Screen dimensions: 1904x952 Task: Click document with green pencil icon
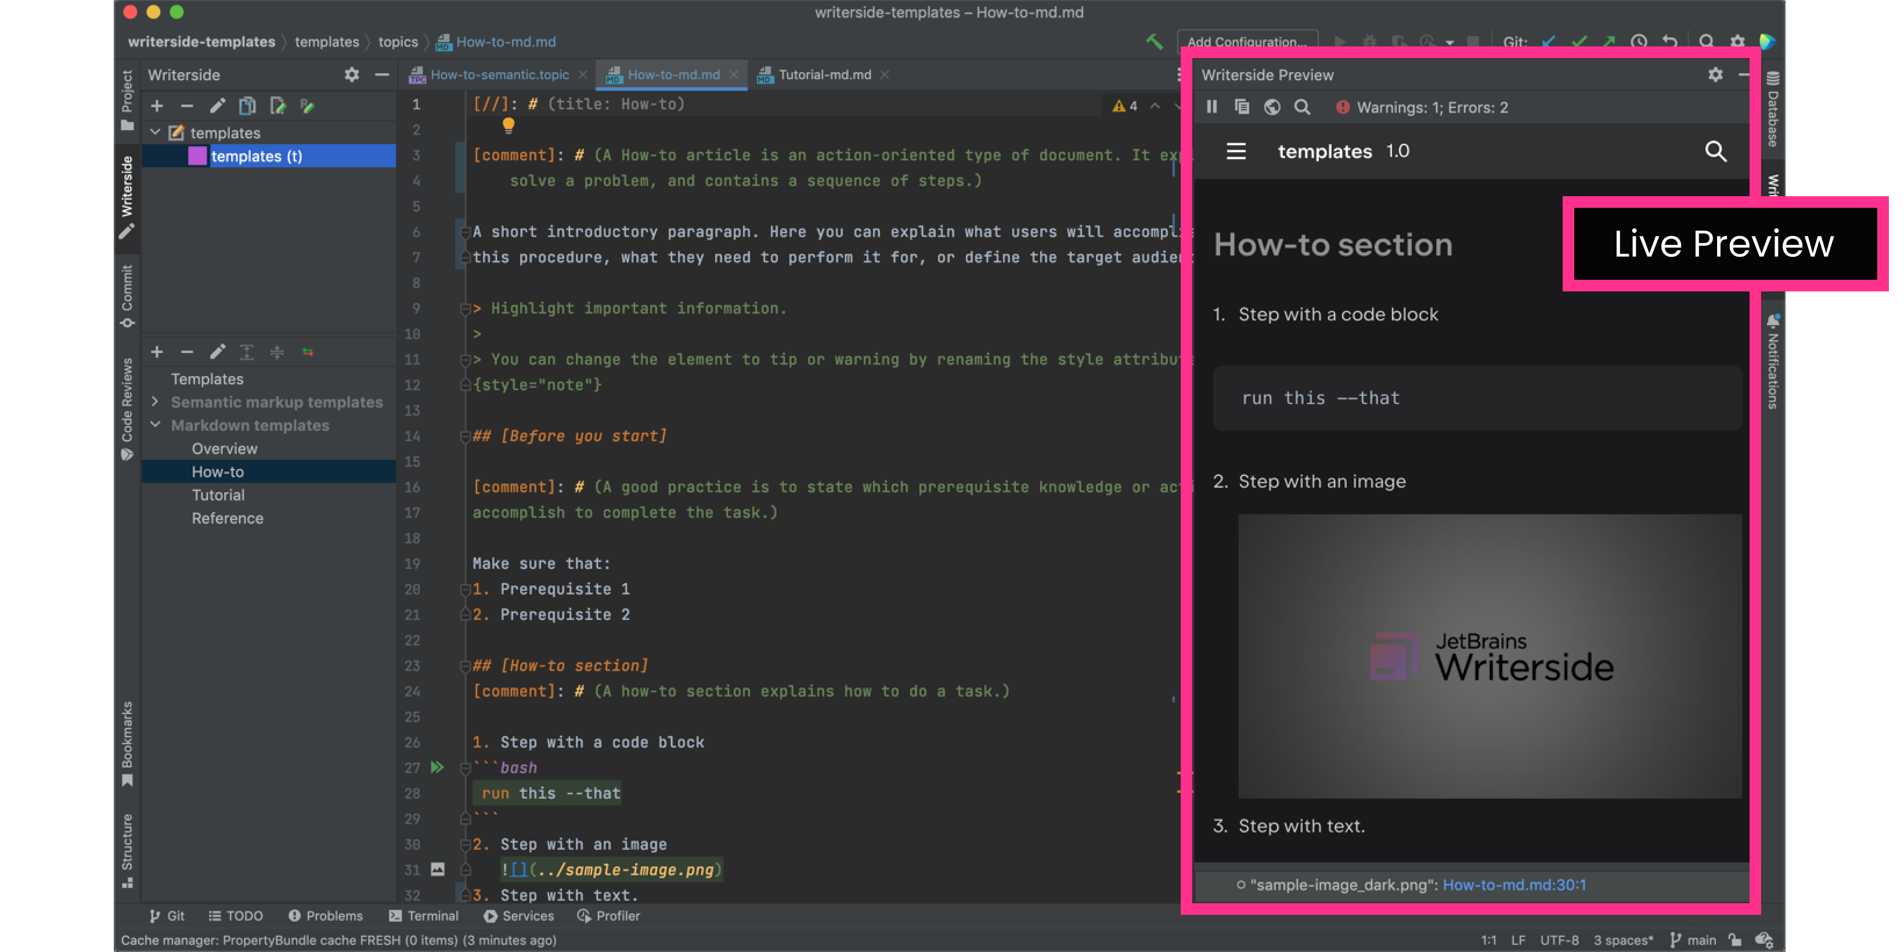click(x=277, y=106)
